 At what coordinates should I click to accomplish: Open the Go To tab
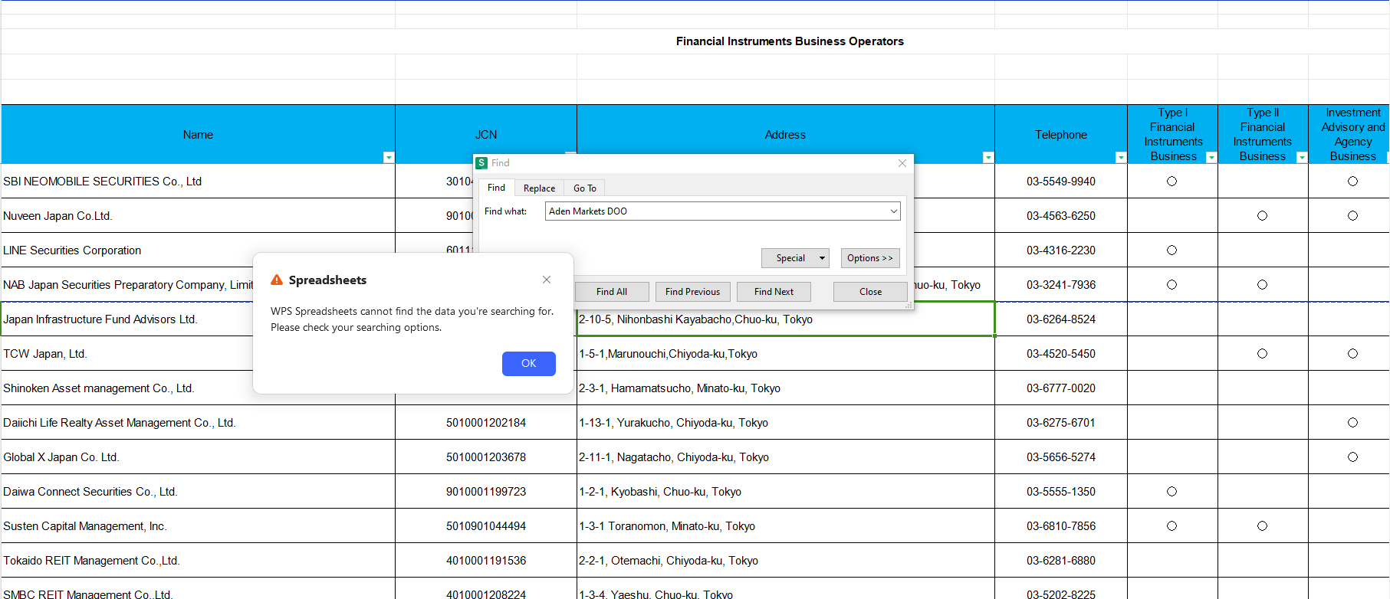pos(584,188)
